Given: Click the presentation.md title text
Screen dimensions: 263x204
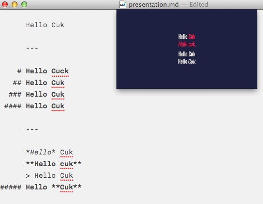Looking at the screenshot, I should coord(153,4).
